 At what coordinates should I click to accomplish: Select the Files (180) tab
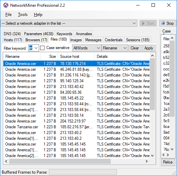click(59, 39)
